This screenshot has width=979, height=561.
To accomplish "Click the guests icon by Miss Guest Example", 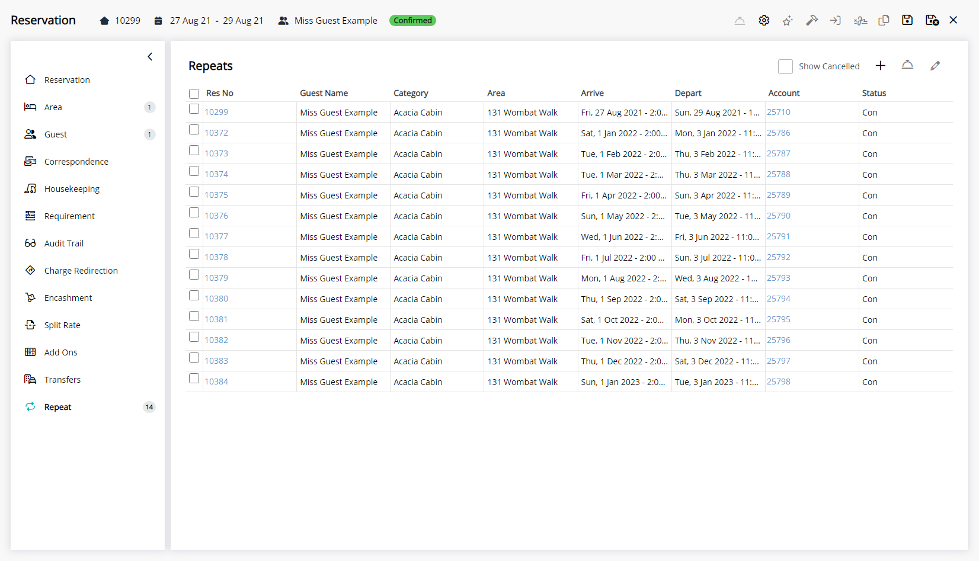I will [283, 21].
